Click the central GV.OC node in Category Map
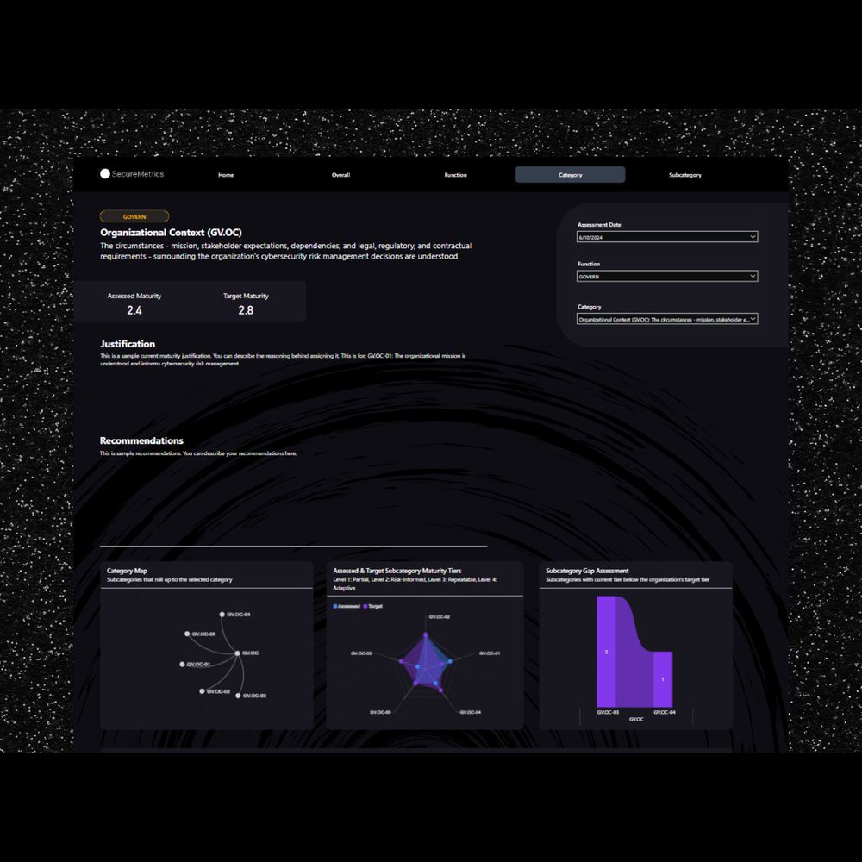Screen dimensions: 862x862 pyautogui.click(x=237, y=653)
